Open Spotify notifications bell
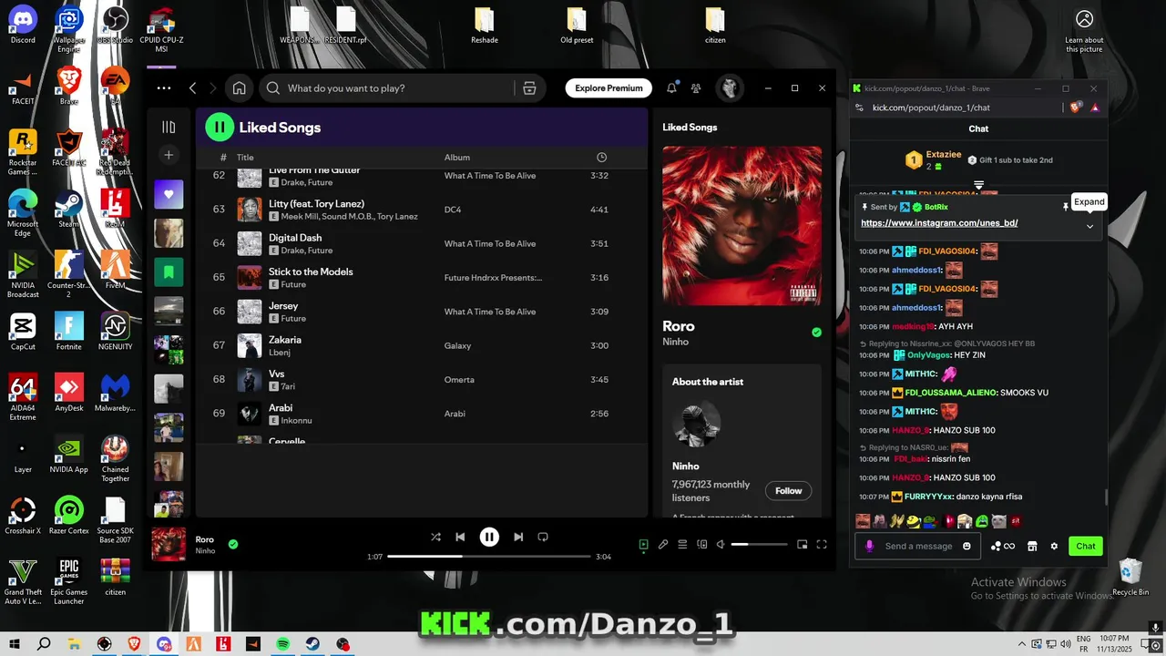This screenshot has width=1166, height=656. [x=671, y=88]
